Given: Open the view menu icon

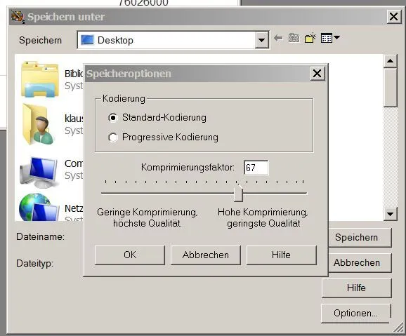Looking at the screenshot, I should coord(330,38).
